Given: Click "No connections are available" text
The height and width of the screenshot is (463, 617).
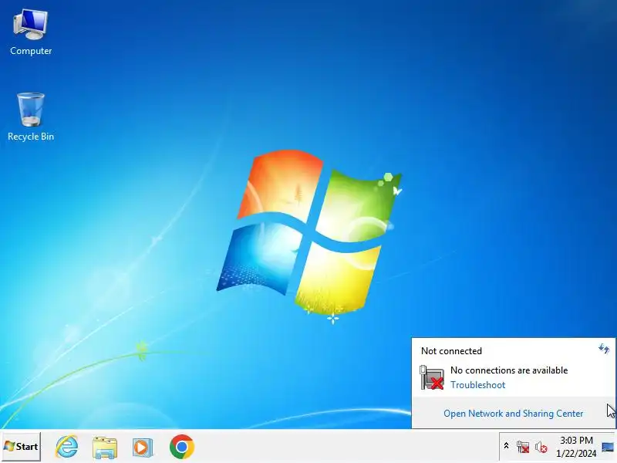Looking at the screenshot, I should 509,370.
